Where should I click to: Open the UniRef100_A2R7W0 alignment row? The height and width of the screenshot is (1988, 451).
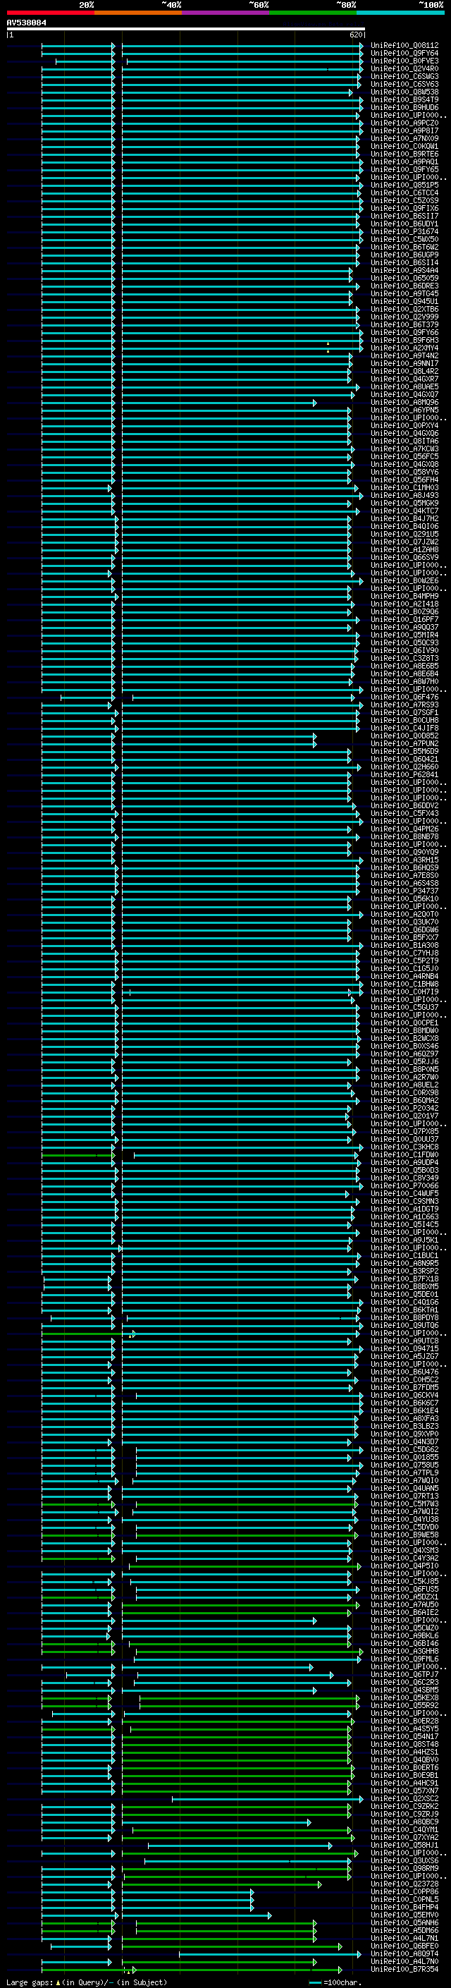(x=404, y=1077)
